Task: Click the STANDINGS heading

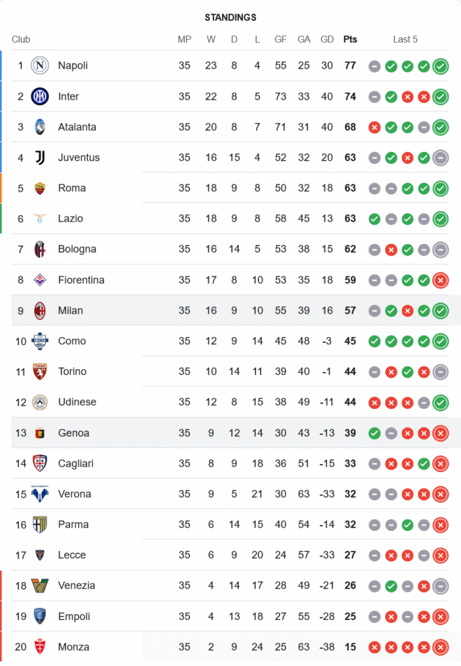Action: (x=230, y=17)
